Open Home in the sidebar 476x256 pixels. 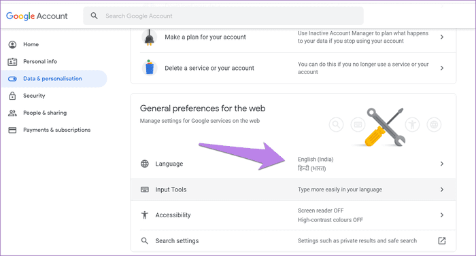point(31,44)
